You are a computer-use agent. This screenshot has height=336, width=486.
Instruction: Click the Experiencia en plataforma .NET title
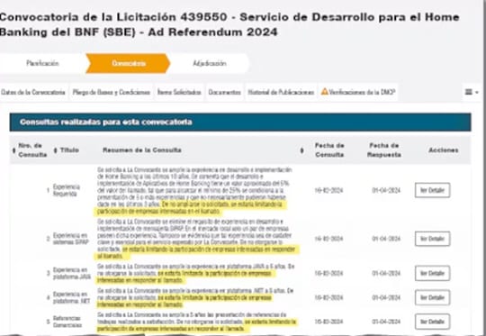point(71,297)
